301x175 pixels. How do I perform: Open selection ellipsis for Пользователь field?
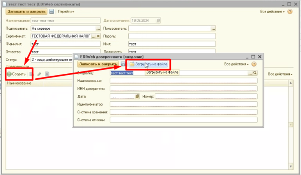click(213, 28)
